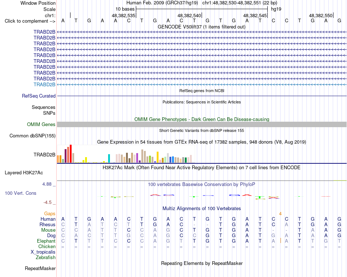Viewport: 347px width, 277px height.
Task: Click the Rhesus species label
Action: 47,224
